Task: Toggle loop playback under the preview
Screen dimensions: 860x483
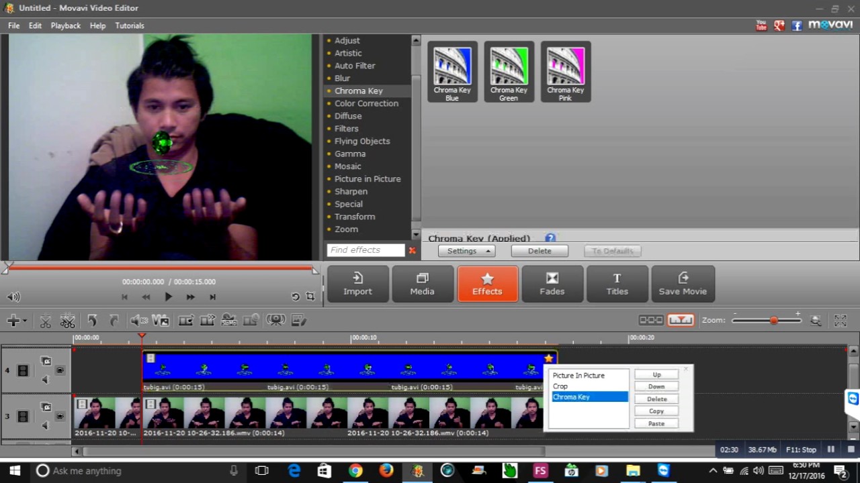Action: click(295, 297)
